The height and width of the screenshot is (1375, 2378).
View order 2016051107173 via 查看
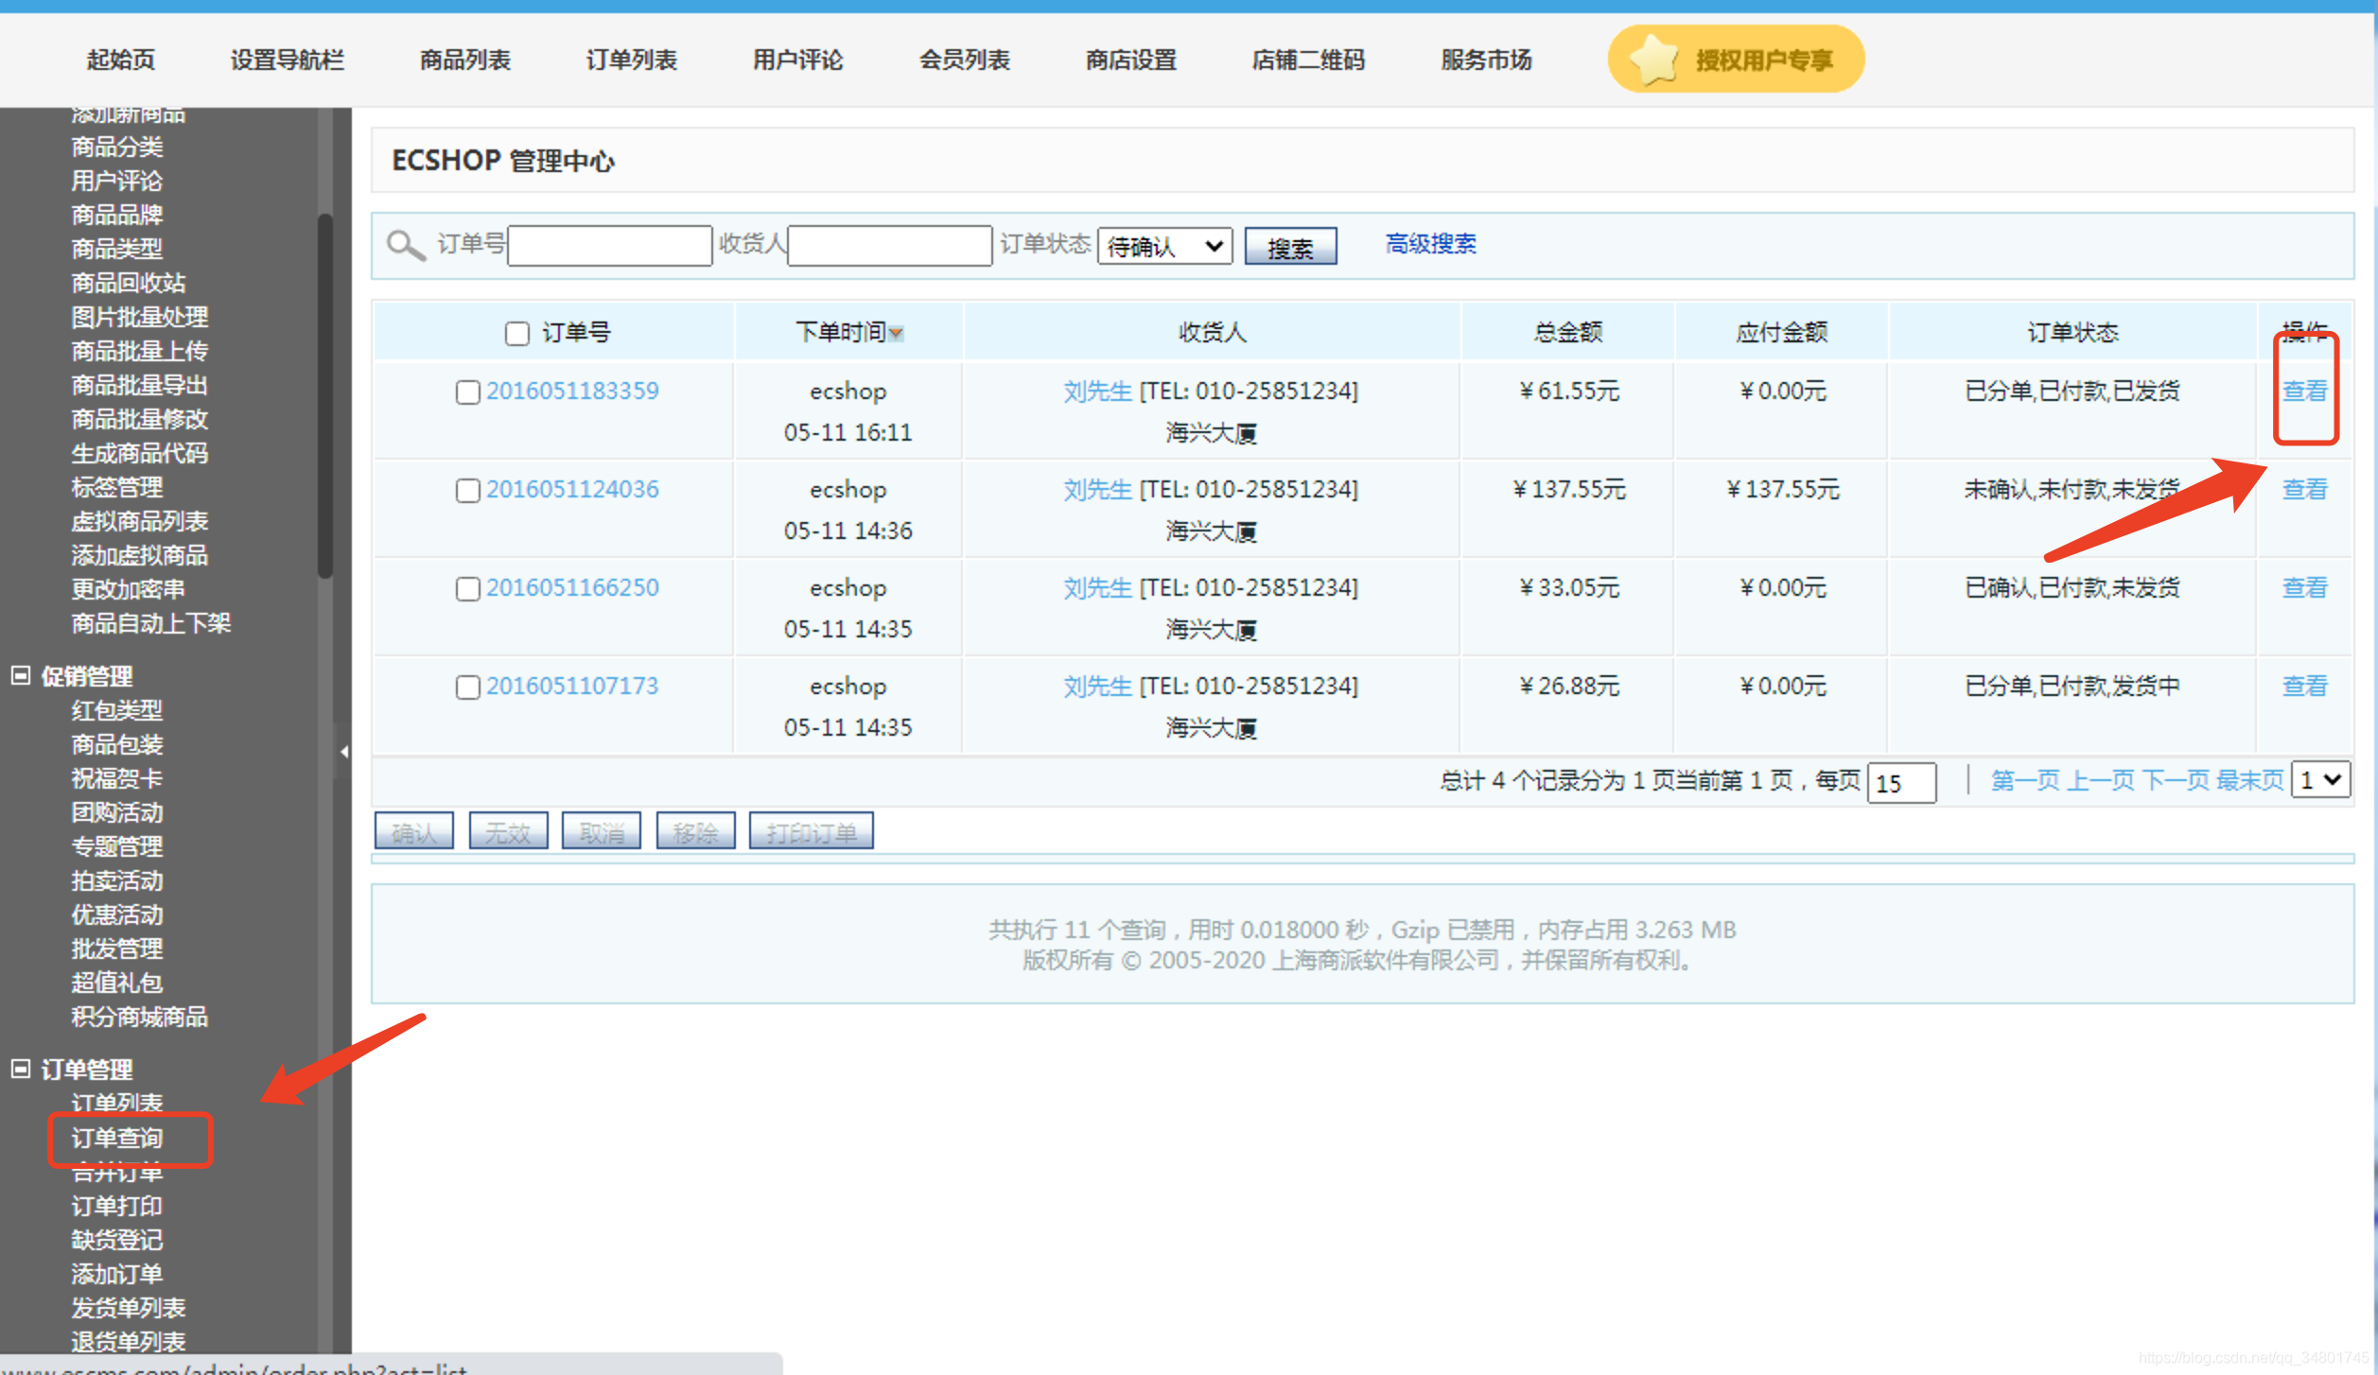[x=2304, y=686]
